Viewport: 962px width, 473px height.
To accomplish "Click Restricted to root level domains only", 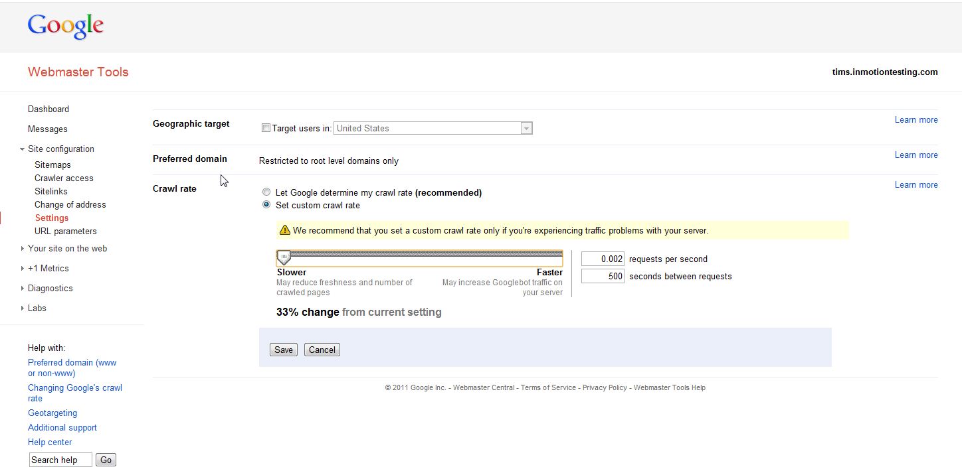I will (329, 161).
